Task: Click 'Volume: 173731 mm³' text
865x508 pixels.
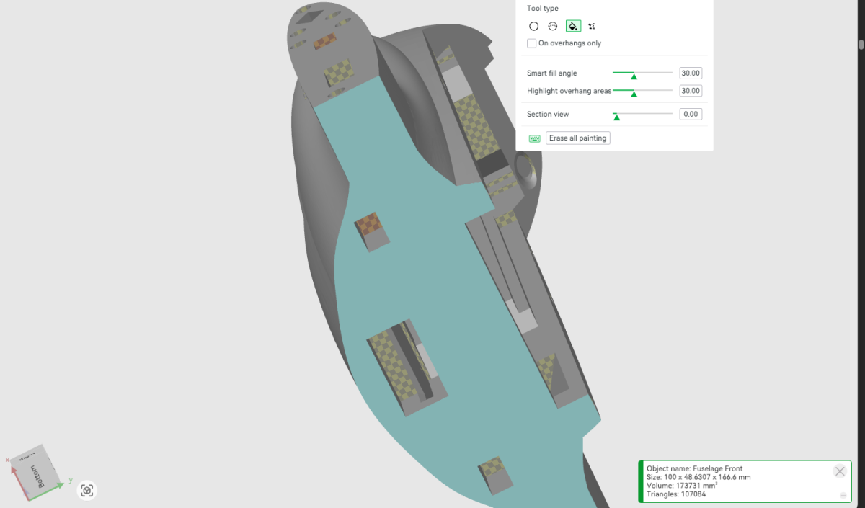Action: (682, 486)
